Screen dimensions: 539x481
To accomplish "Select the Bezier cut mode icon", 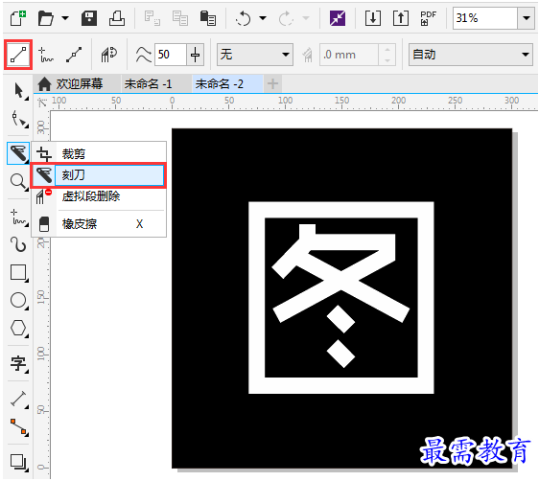I will pos(74,55).
